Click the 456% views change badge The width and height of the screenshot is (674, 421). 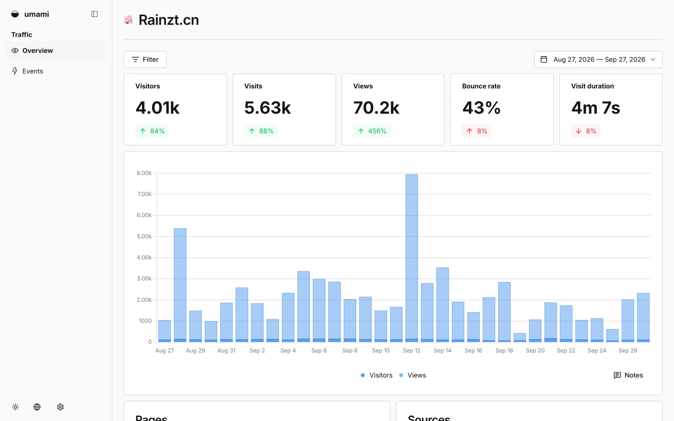pyautogui.click(x=372, y=131)
